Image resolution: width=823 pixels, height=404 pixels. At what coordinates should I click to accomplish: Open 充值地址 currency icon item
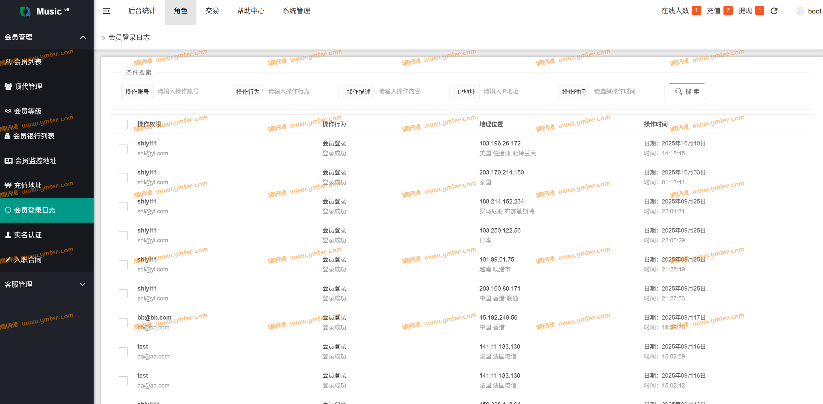(x=8, y=185)
